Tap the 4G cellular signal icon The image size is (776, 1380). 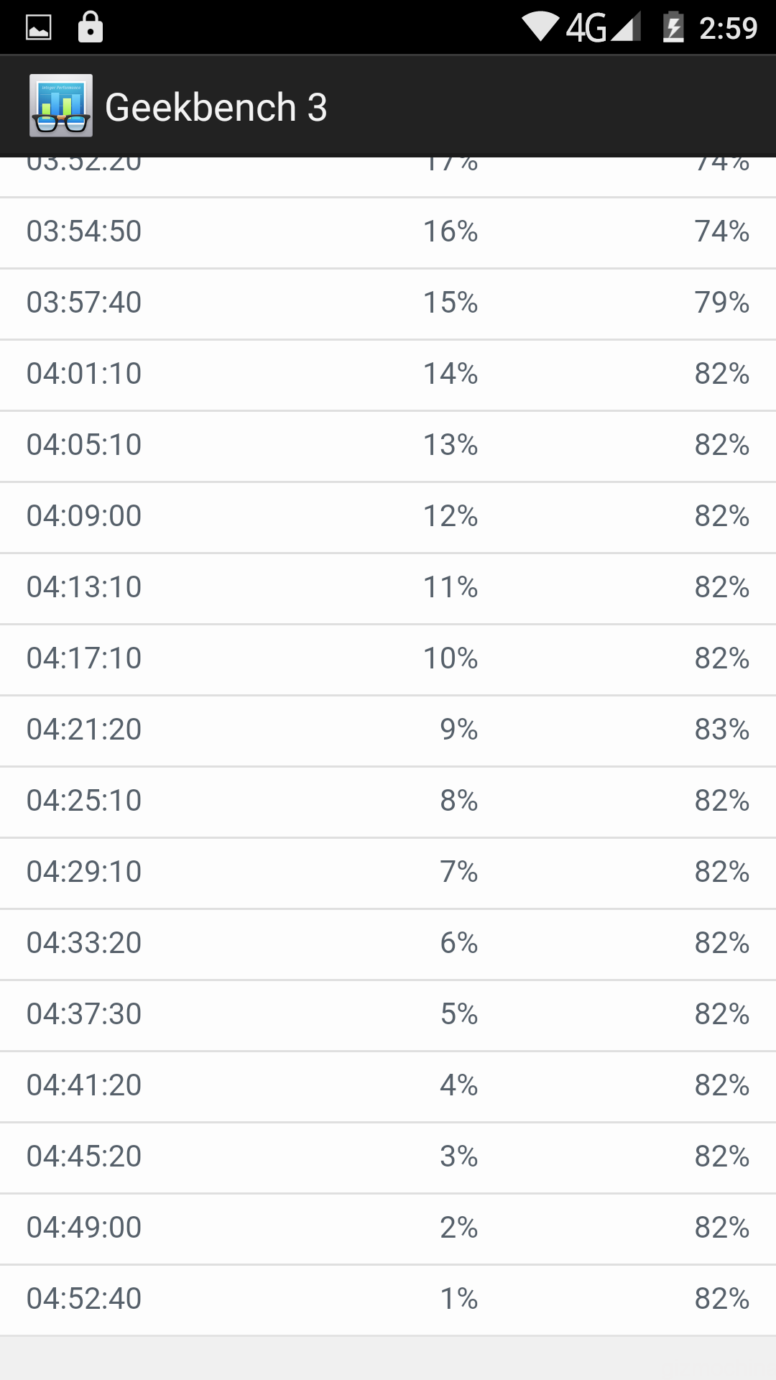point(604,28)
